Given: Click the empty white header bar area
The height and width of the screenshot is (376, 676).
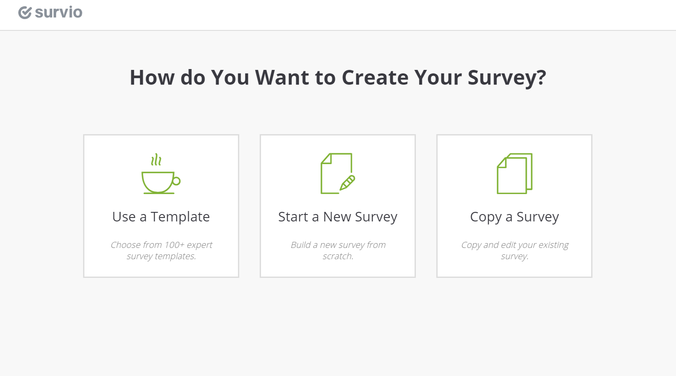Looking at the screenshot, I should tap(348, 15).
